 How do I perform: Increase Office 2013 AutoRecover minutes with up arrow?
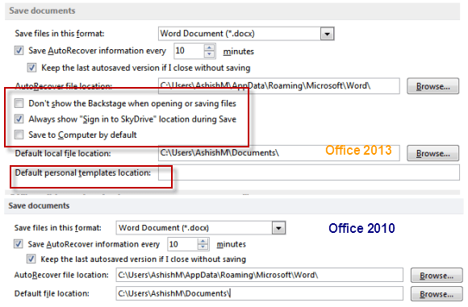click(210, 48)
